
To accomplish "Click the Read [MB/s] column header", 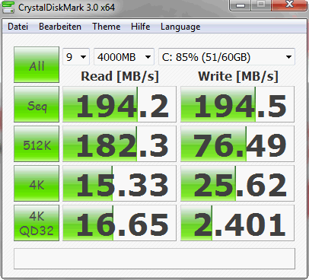I will tap(119, 76).
